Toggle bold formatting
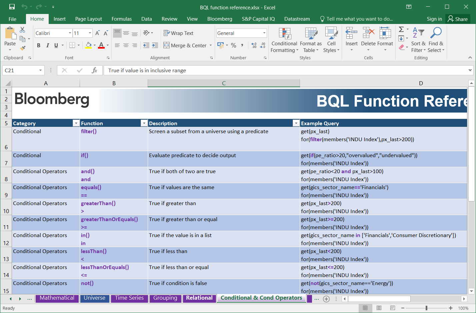The width and height of the screenshot is (476, 313). [x=38, y=45]
